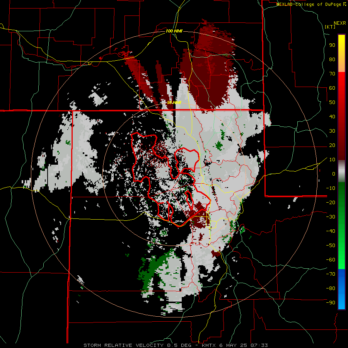Select the -50 knot scale label
Viewport: 348px width, 348px height.
coord(331,245)
